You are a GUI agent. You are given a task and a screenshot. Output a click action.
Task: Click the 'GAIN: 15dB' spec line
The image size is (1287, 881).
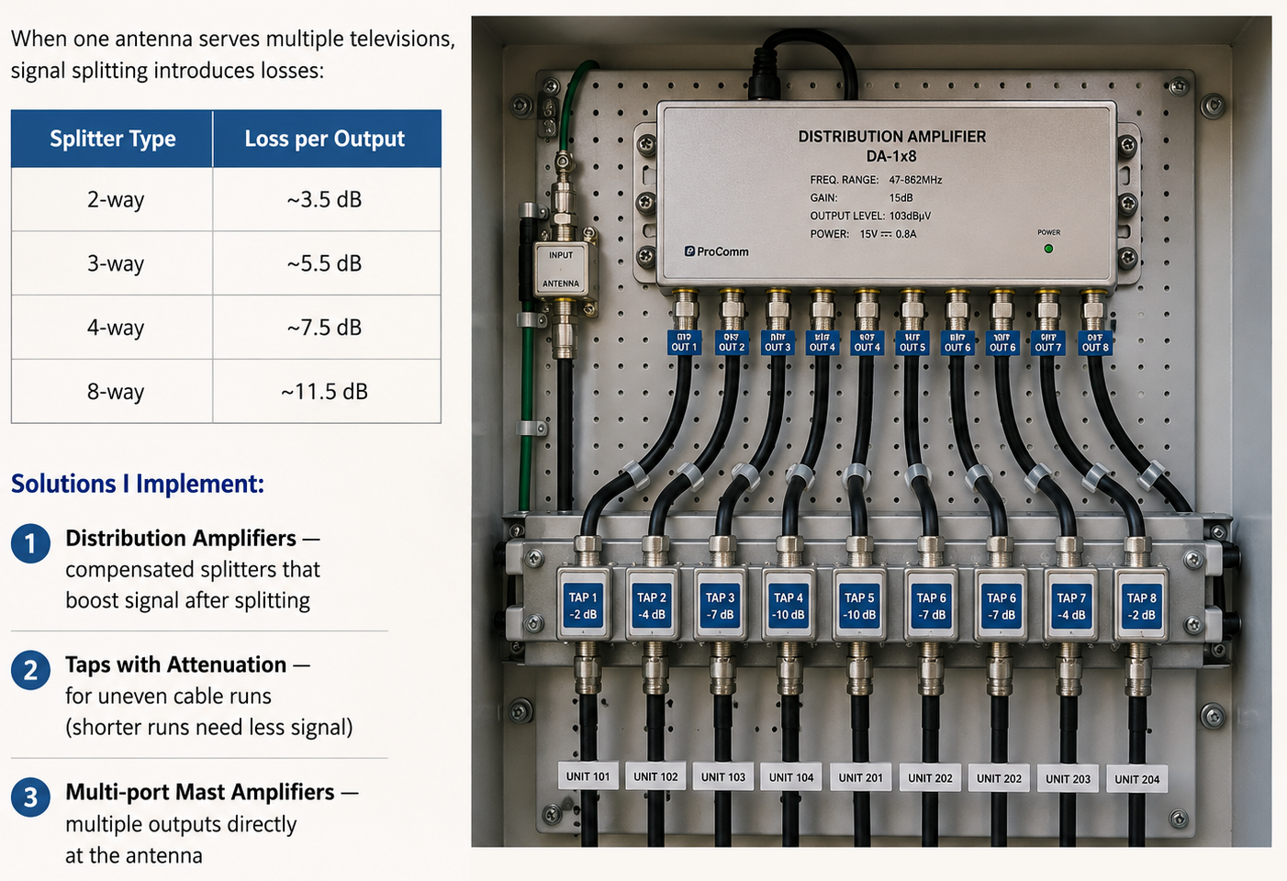(x=861, y=197)
